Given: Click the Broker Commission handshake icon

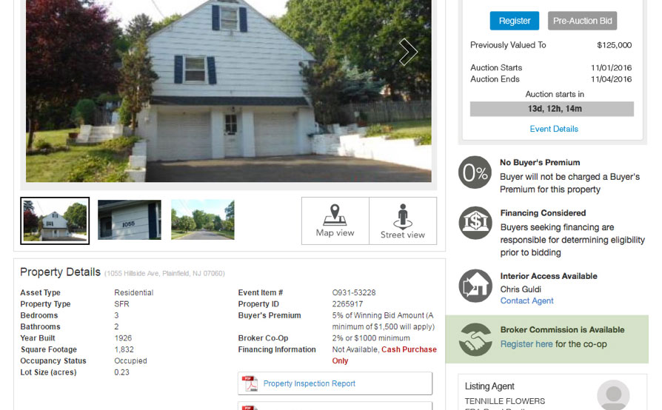Looking at the screenshot, I should [475, 339].
